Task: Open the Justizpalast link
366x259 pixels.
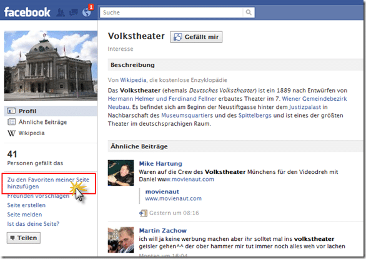Action: click(x=305, y=107)
